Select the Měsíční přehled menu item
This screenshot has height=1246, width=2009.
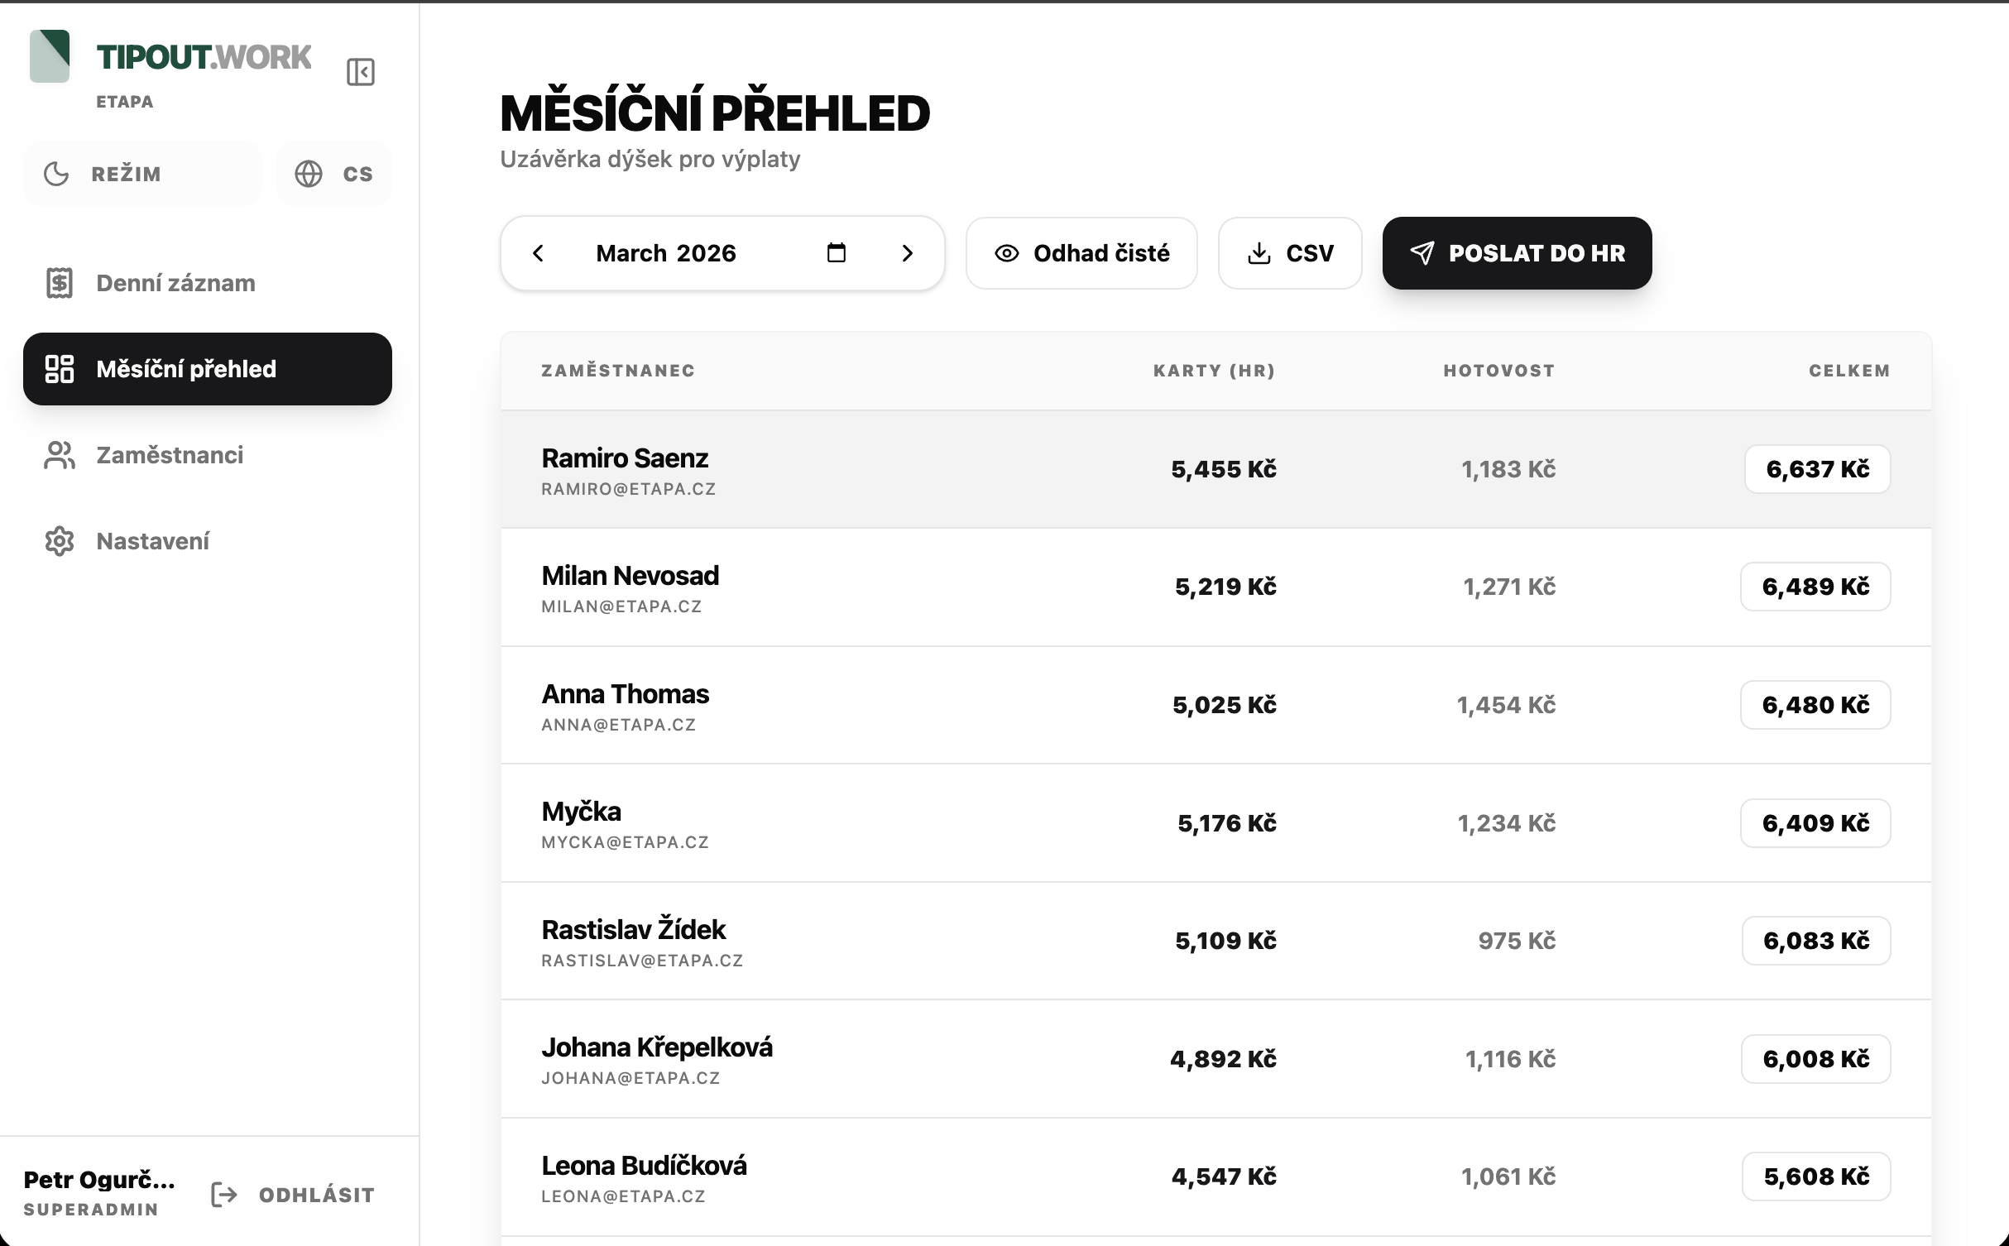207,369
